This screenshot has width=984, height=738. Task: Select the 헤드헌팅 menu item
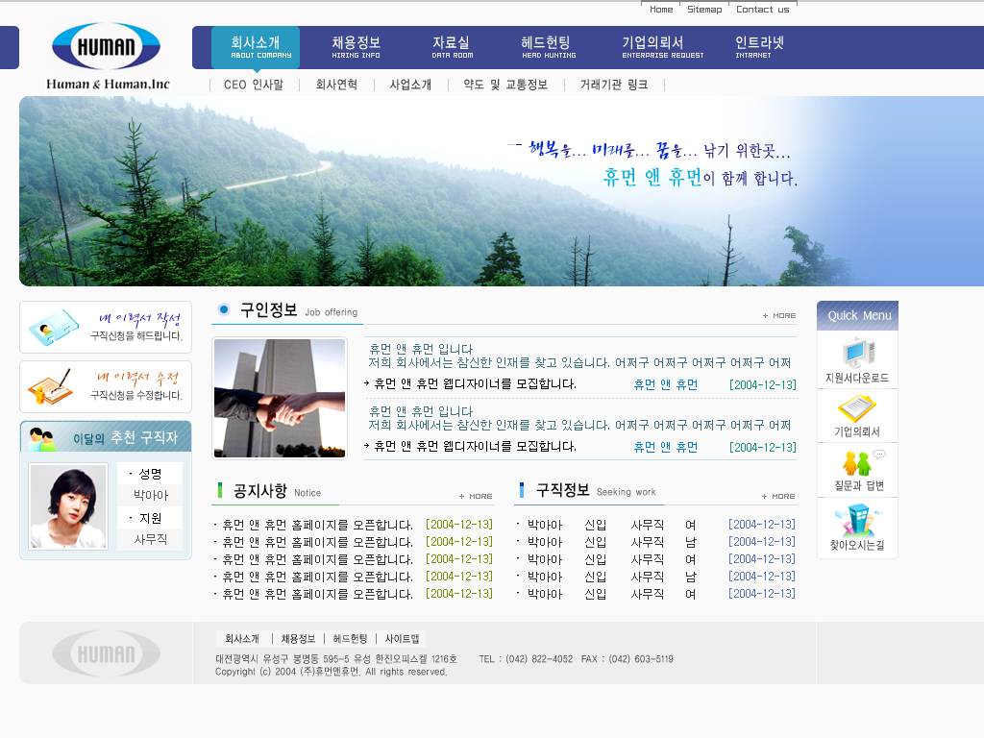coord(548,47)
